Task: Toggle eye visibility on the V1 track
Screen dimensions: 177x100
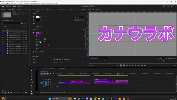Action: click(51, 83)
